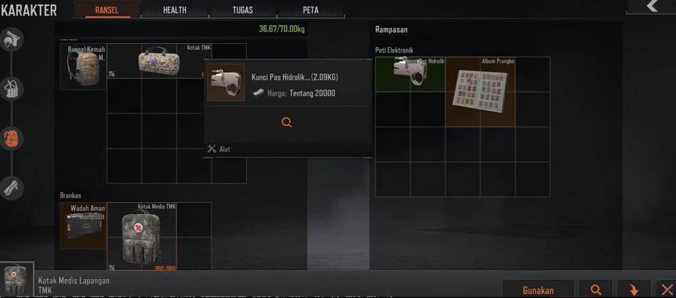The height and width of the screenshot is (298, 676).
Task: Select Kotak Medis TMK in Brankas
Action: pos(142,237)
